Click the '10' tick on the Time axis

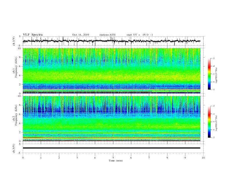[x=203, y=158]
